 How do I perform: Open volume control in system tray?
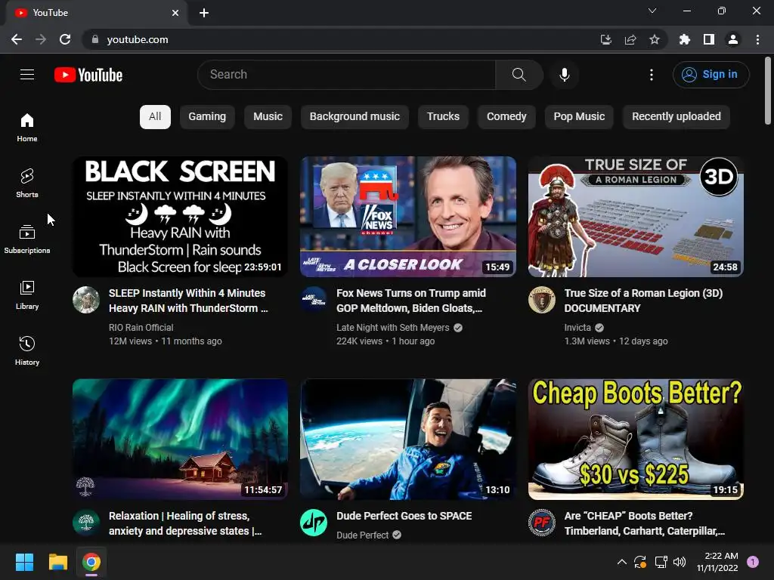pos(680,562)
